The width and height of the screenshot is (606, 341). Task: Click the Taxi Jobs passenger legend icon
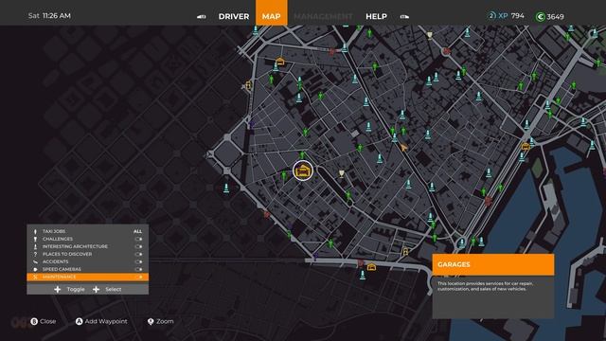35,231
